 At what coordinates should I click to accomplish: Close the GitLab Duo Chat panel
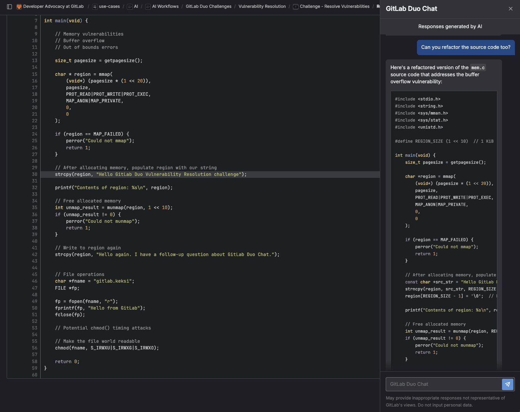tap(511, 9)
